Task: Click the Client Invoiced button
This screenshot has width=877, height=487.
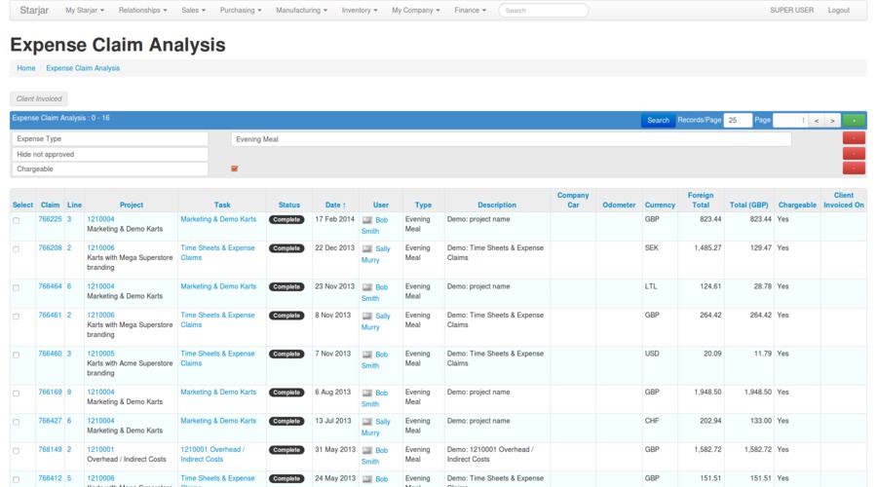Action: pos(39,99)
